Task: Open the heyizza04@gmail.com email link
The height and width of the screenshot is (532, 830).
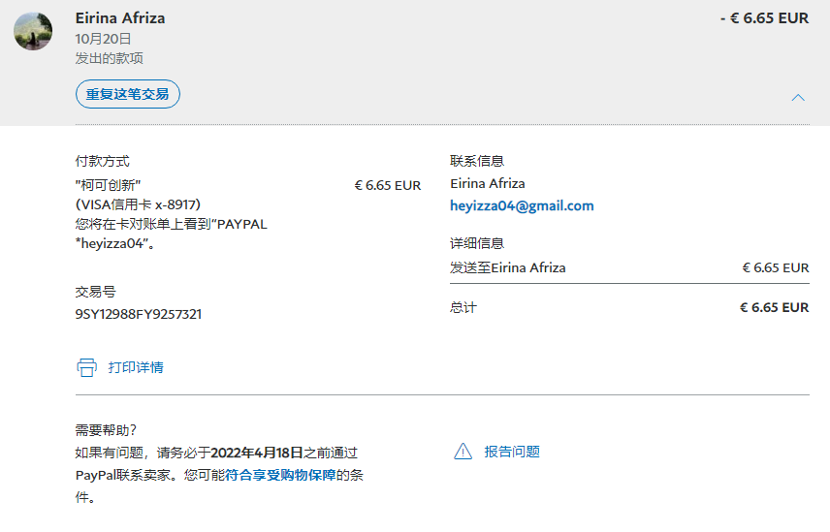Action: point(522,205)
